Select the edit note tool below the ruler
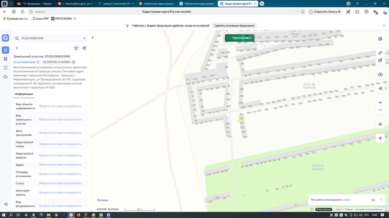Viewport: 389px width, 218px height. tap(380, 60)
